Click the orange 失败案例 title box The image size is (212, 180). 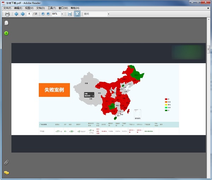point(54,90)
